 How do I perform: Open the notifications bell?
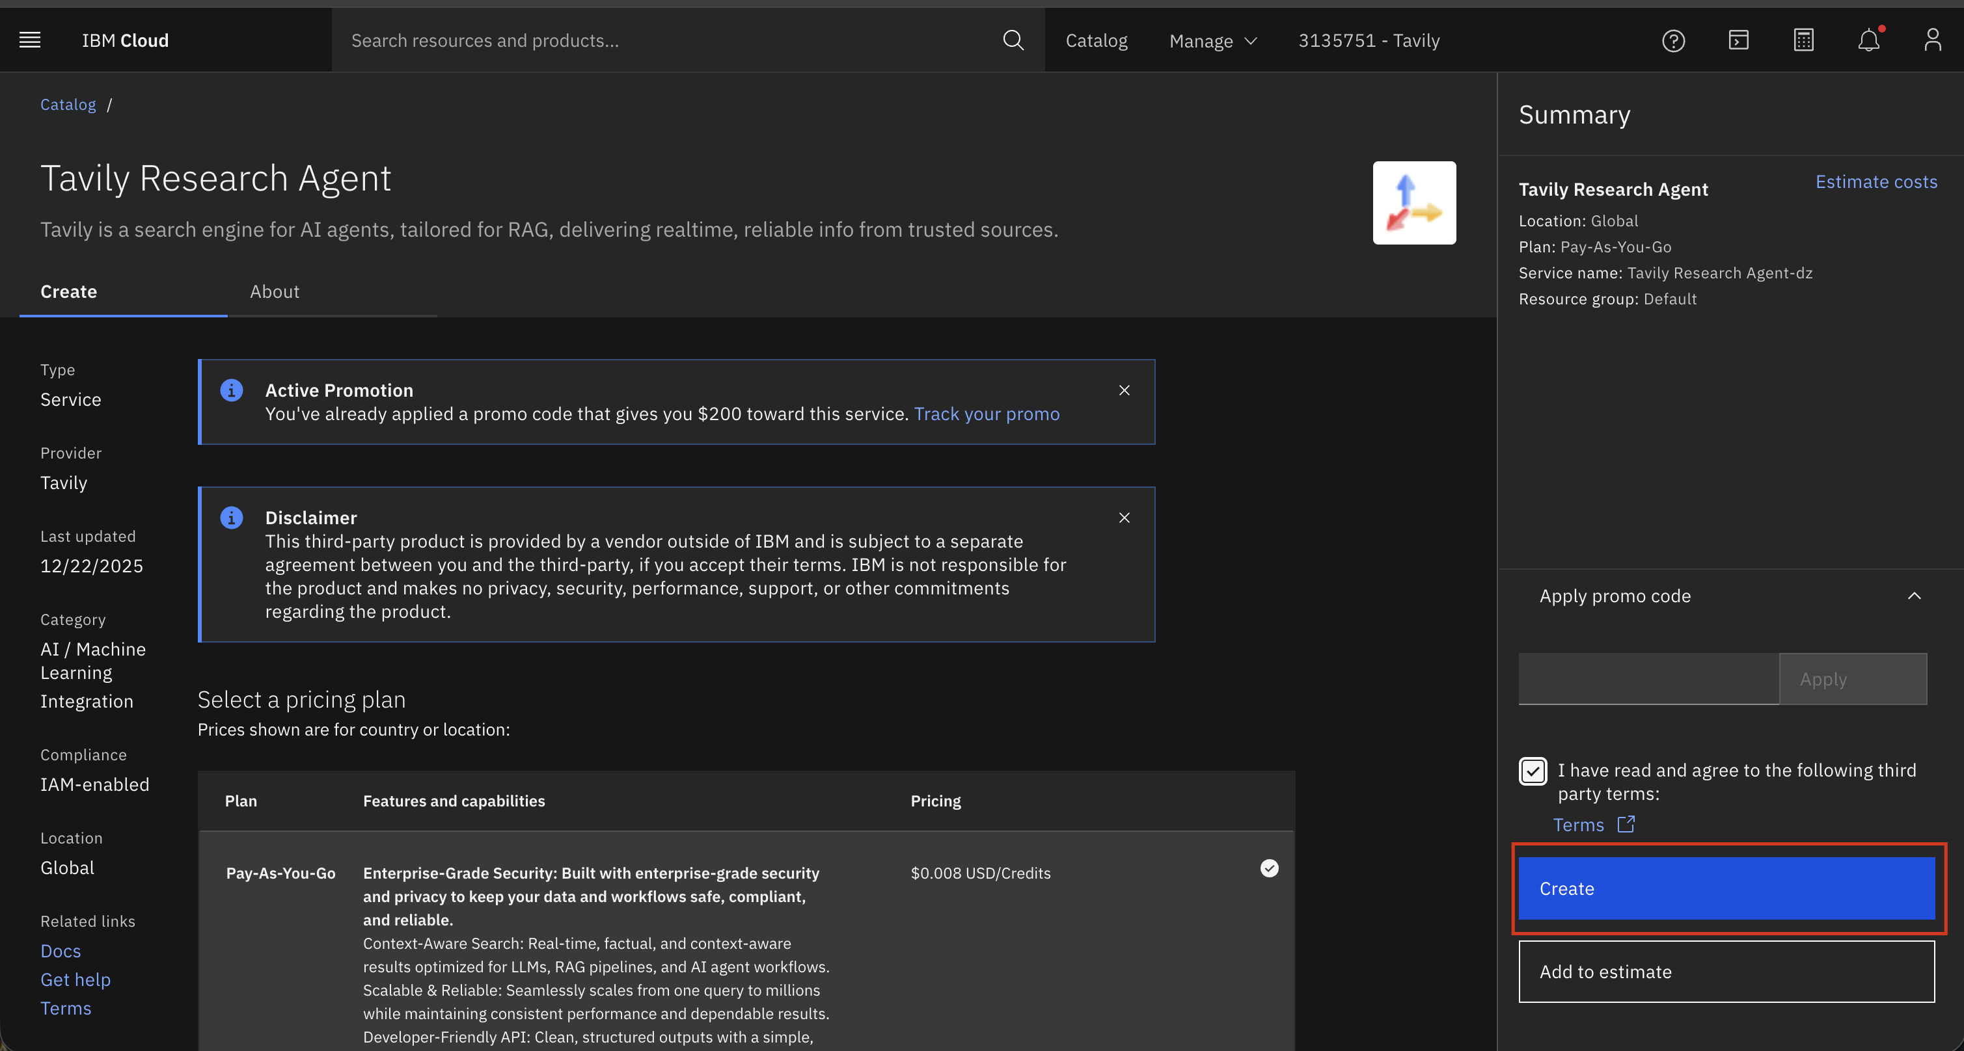tap(1868, 40)
